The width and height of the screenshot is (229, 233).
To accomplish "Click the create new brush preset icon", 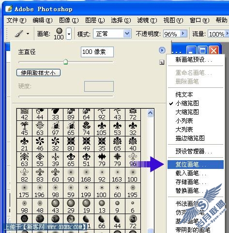I will click(162, 62).
